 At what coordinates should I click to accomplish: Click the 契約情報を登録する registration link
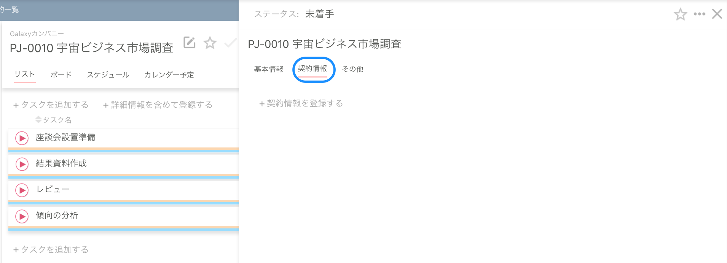pyautogui.click(x=305, y=103)
